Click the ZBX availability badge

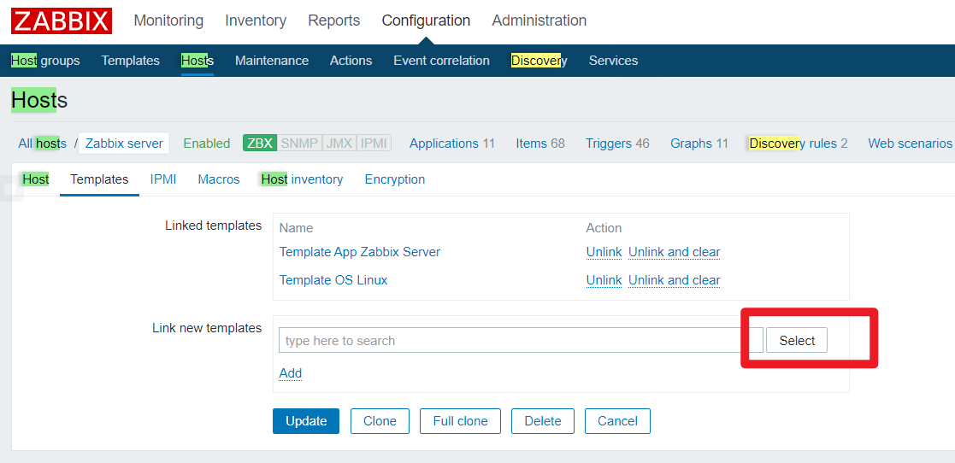[x=260, y=144]
